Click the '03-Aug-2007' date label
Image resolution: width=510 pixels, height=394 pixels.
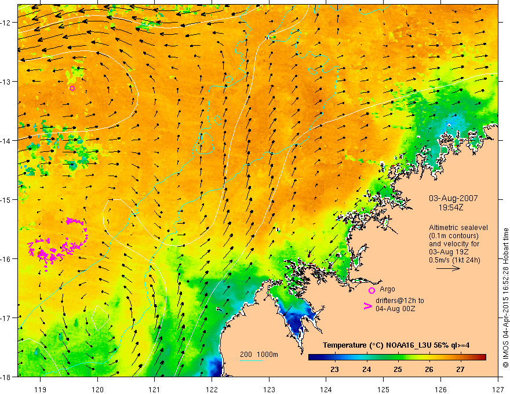point(453,198)
